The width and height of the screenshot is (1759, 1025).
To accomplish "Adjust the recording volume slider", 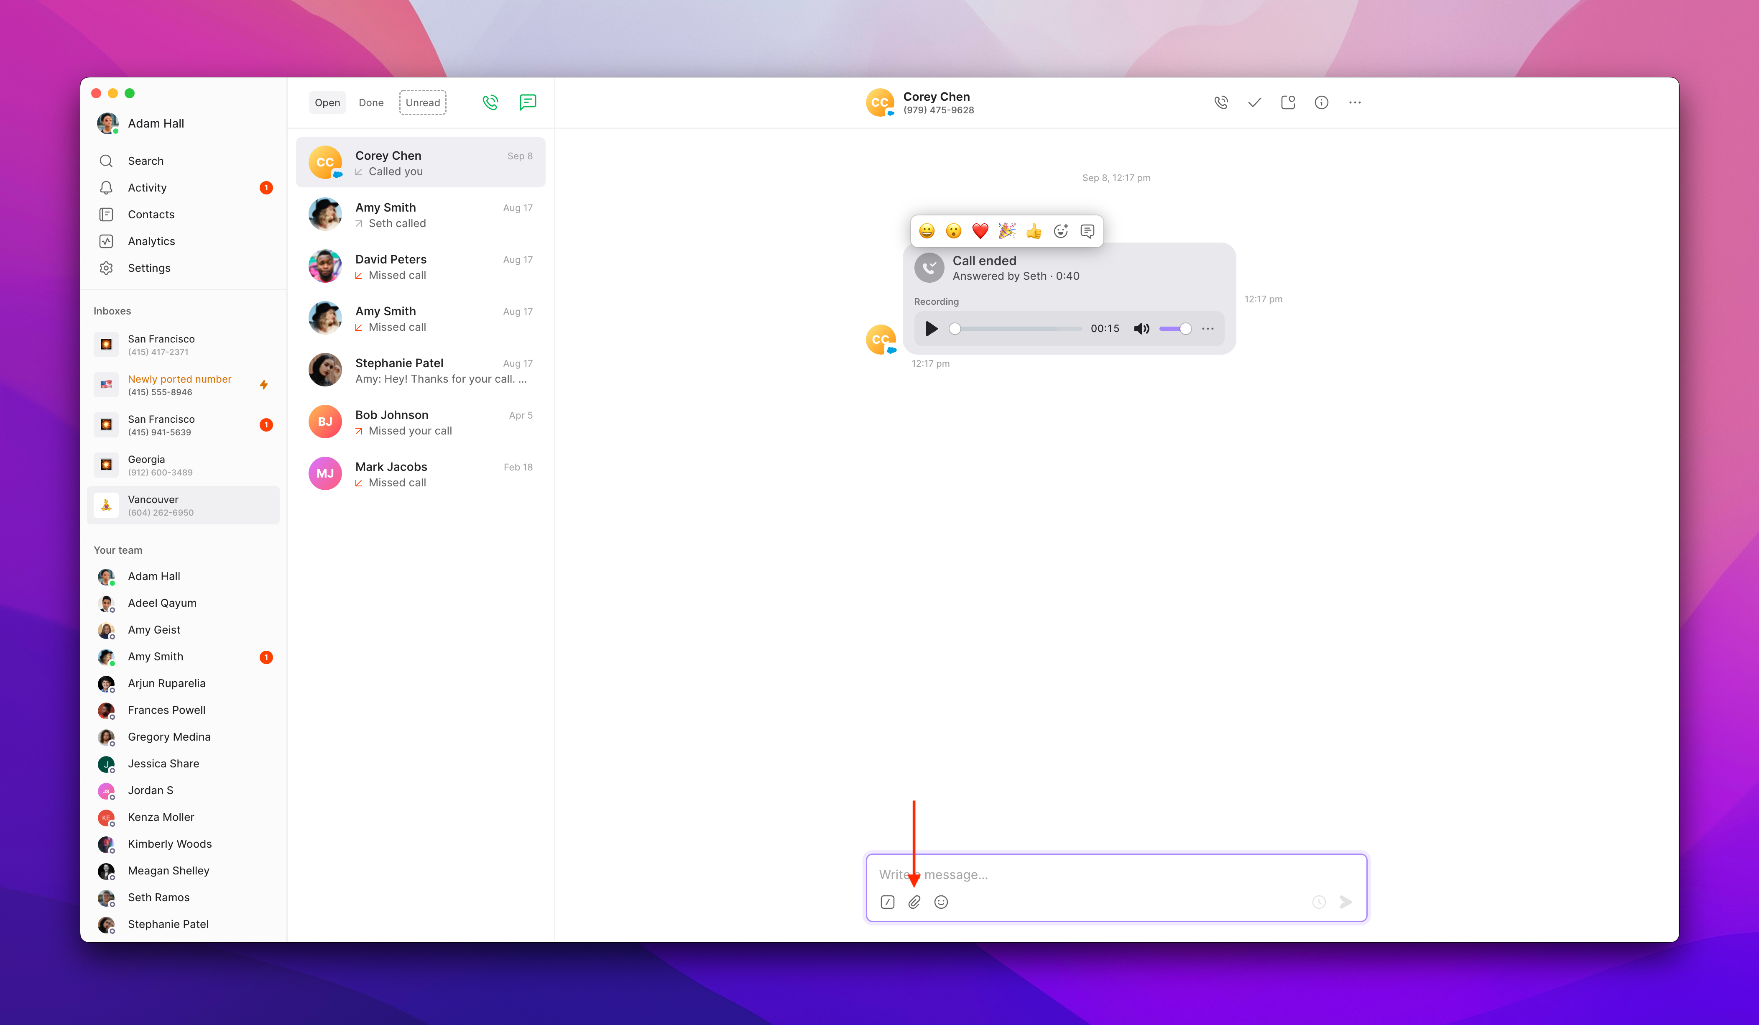I will pos(1175,329).
